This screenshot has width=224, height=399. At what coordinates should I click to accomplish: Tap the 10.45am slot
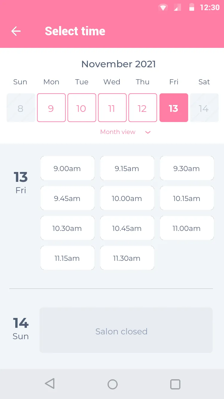pyautogui.click(x=127, y=228)
